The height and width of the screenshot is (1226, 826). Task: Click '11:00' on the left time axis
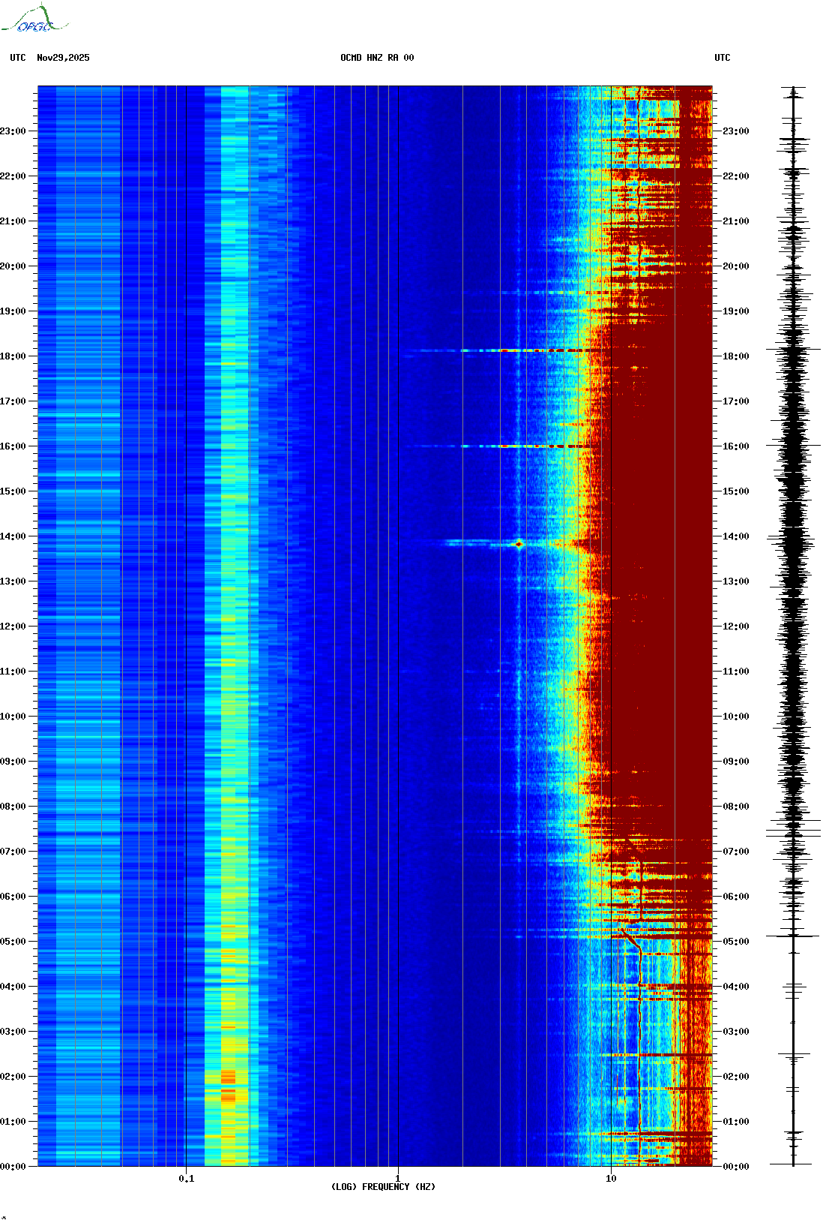13,672
